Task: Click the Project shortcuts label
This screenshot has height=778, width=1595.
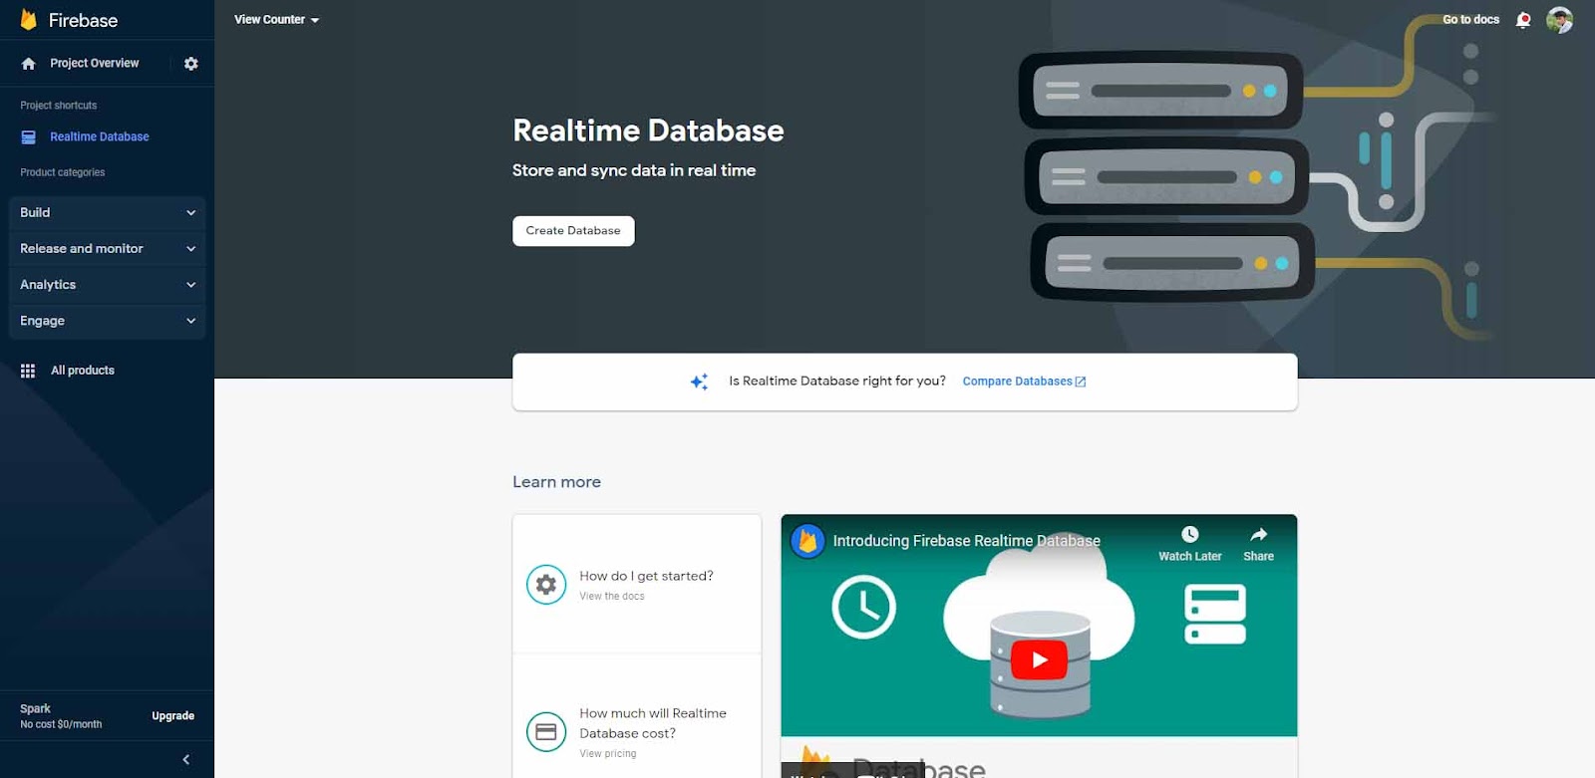Action: (x=59, y=106)
